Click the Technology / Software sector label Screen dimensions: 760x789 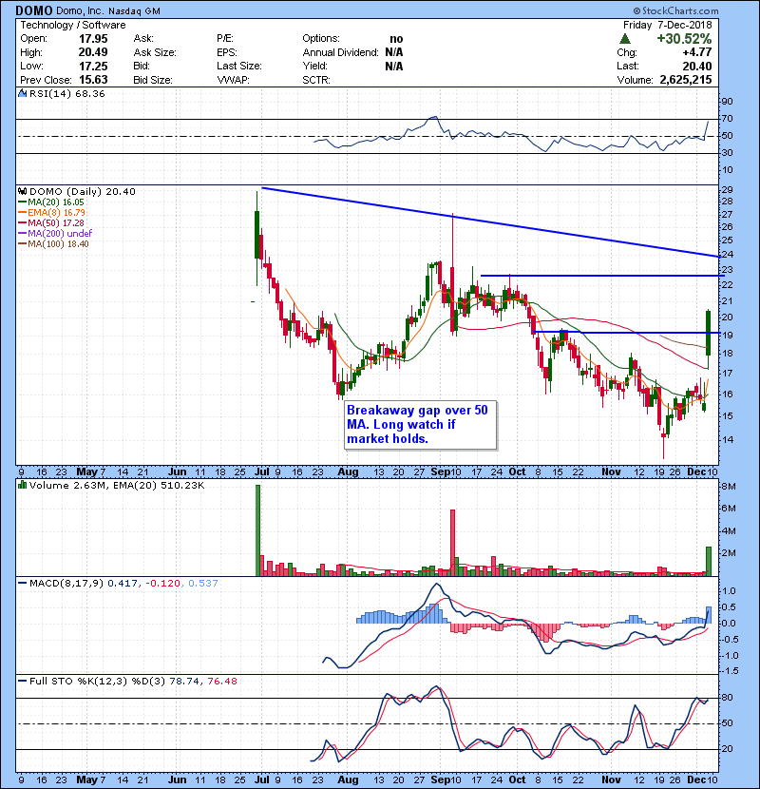pyautogui.click(x=73, y=25)
